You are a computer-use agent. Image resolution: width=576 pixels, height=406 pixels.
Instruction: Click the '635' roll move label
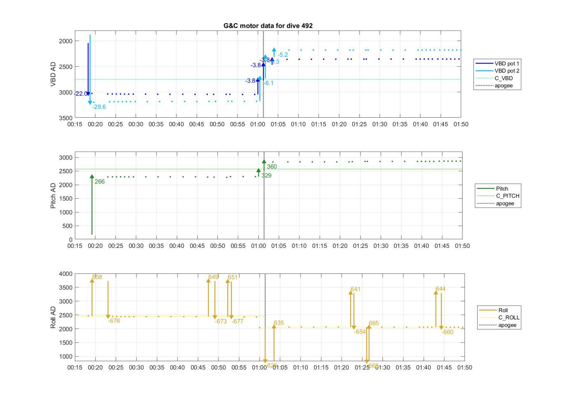[279, 323]
